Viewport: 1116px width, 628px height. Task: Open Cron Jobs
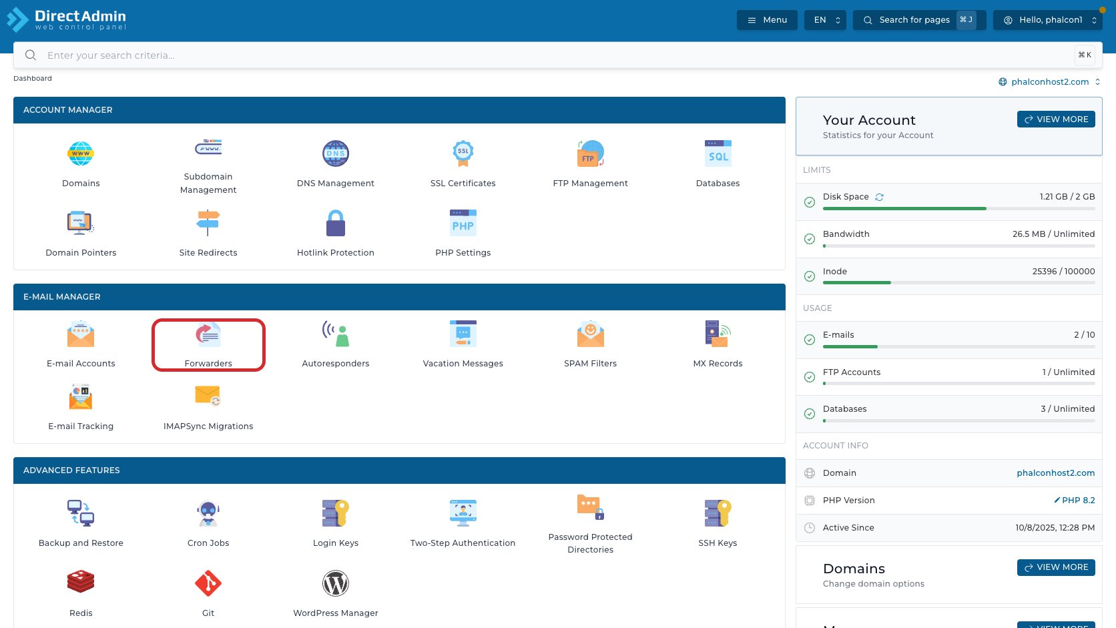click(x=208, y=525)
